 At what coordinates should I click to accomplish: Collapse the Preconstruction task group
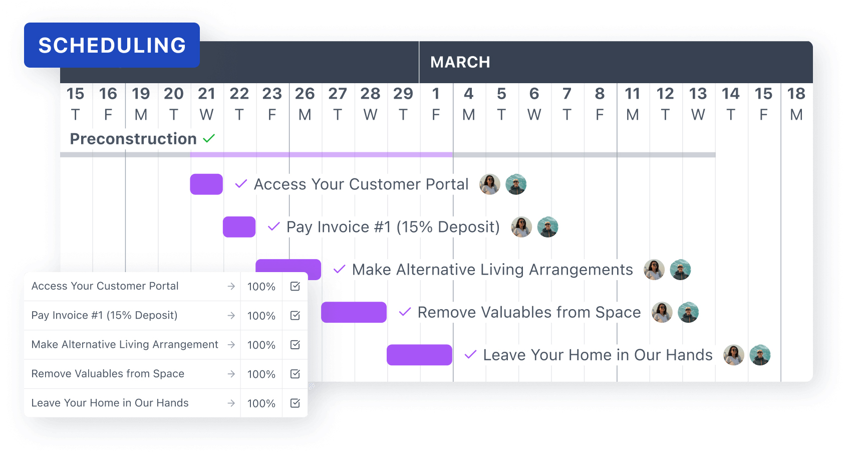click(133, 139)
